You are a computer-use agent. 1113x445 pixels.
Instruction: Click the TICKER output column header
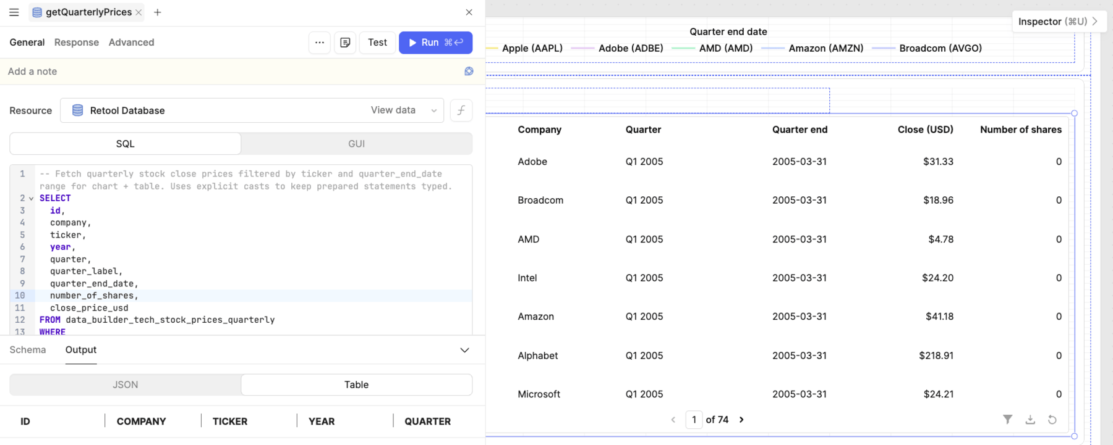pos(230,422)
